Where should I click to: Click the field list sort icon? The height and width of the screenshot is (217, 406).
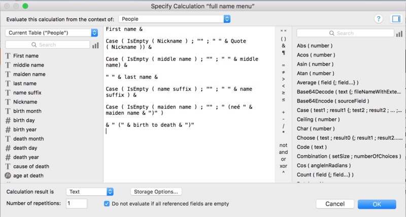[95, 45]
